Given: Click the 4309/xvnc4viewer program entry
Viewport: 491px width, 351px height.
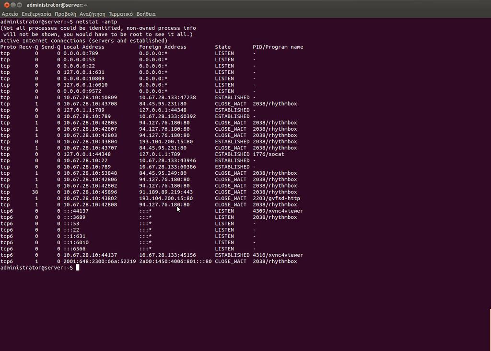Looking at the screenshot, I should click(278, 211).
